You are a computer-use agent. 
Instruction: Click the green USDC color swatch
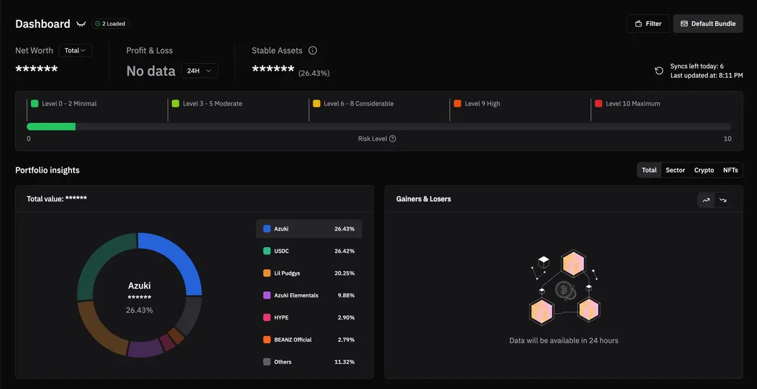pos(267,251)
